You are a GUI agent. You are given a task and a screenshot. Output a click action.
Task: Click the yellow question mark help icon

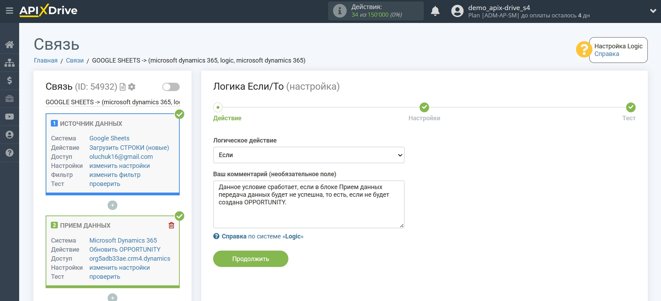583,50
